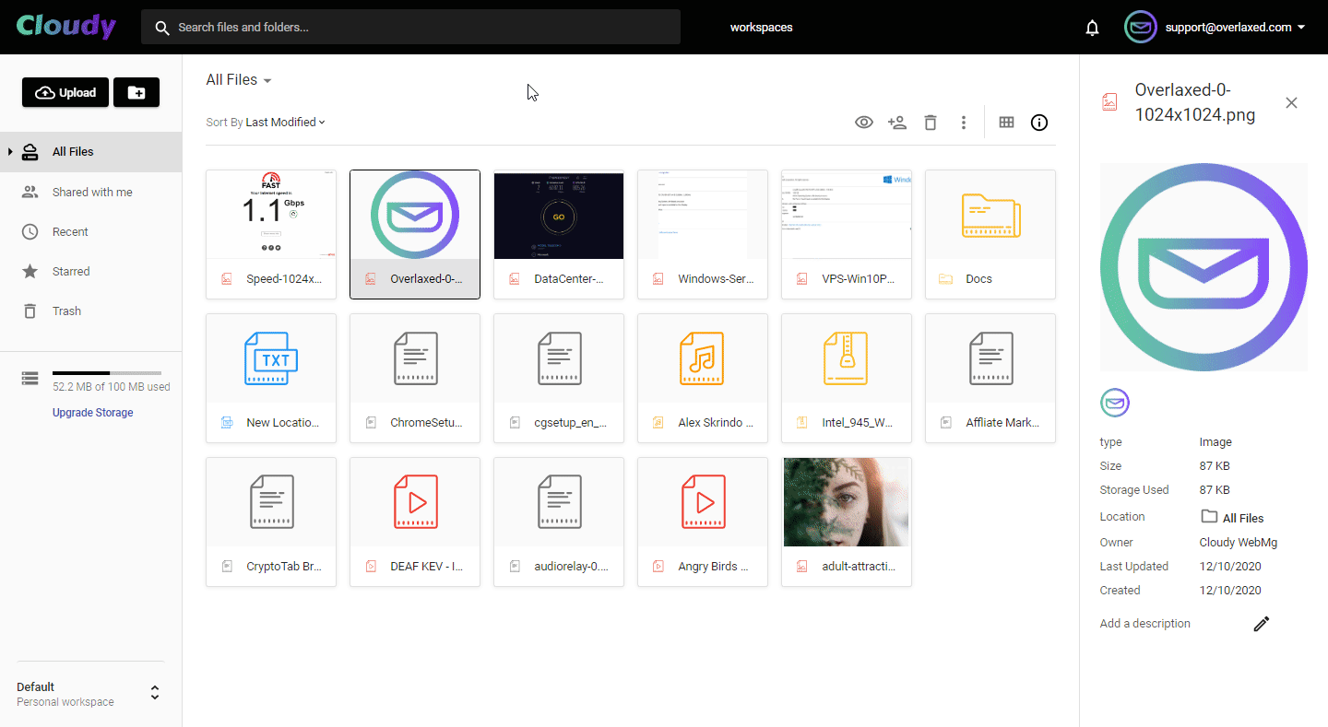
Task: Share file using add-person icon
Action: (x=897, y=122)
